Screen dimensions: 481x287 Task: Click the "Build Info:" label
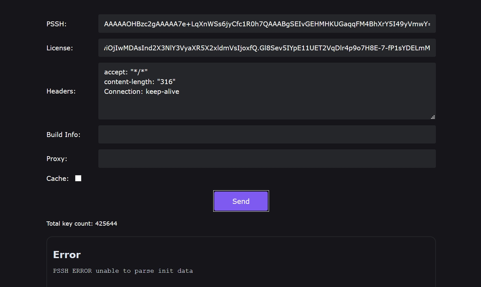point(63,135)
